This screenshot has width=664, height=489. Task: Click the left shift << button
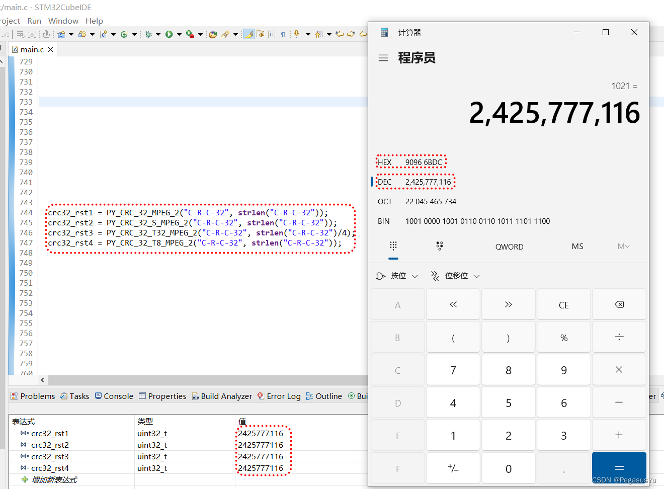(x=453, y=304)
